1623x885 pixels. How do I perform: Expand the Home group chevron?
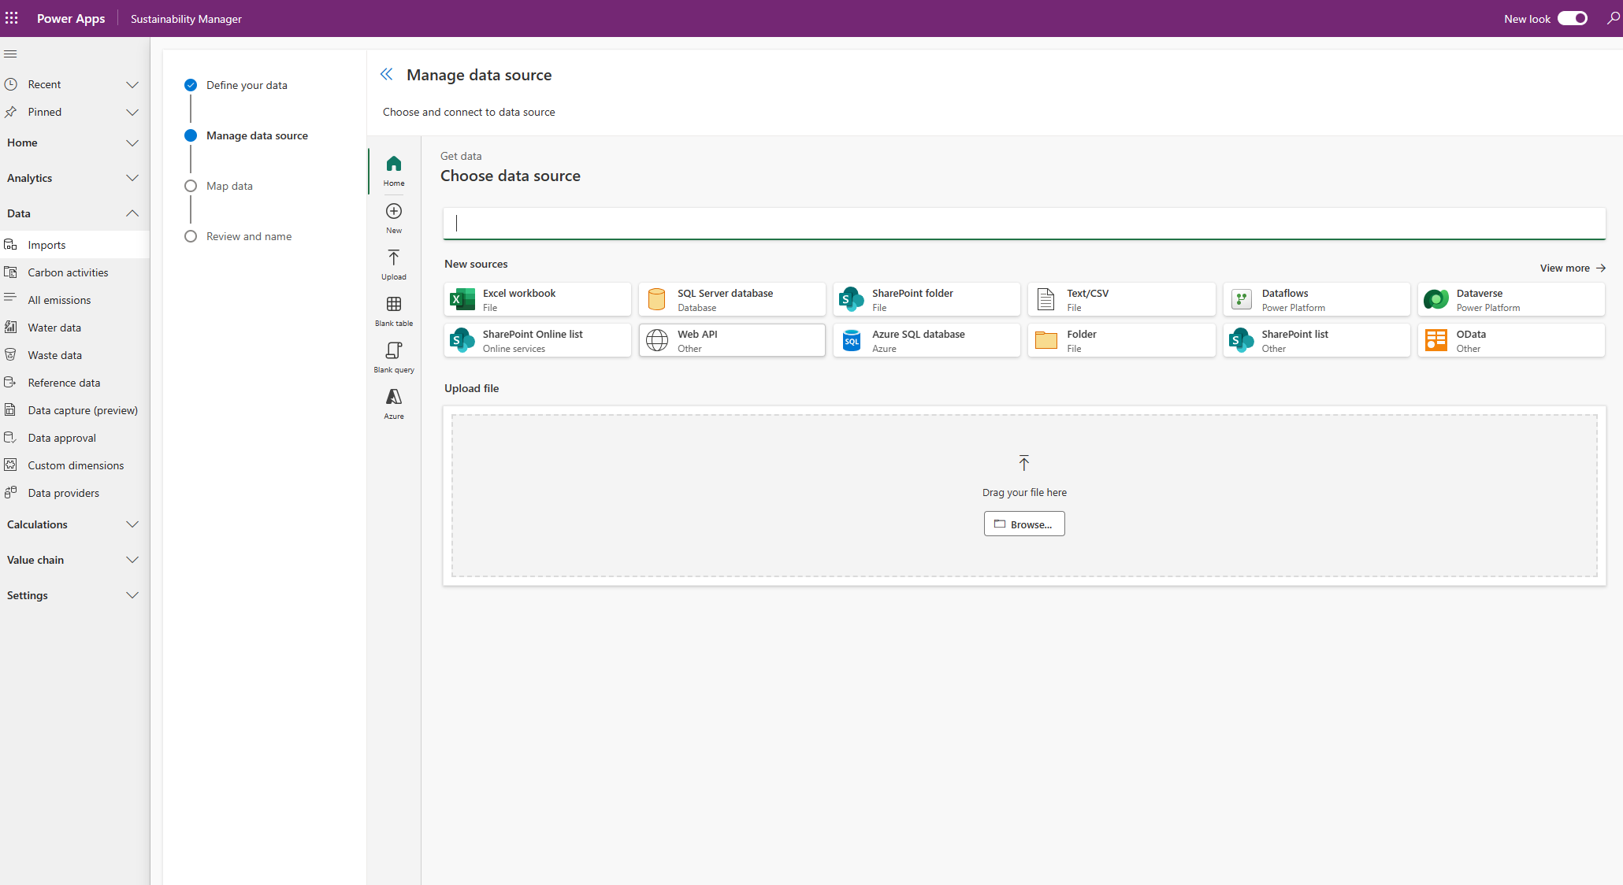click(x=132, y=143)
